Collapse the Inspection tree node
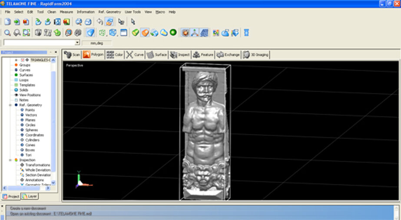This screenshot has height=220, width=401. (10, 160)
